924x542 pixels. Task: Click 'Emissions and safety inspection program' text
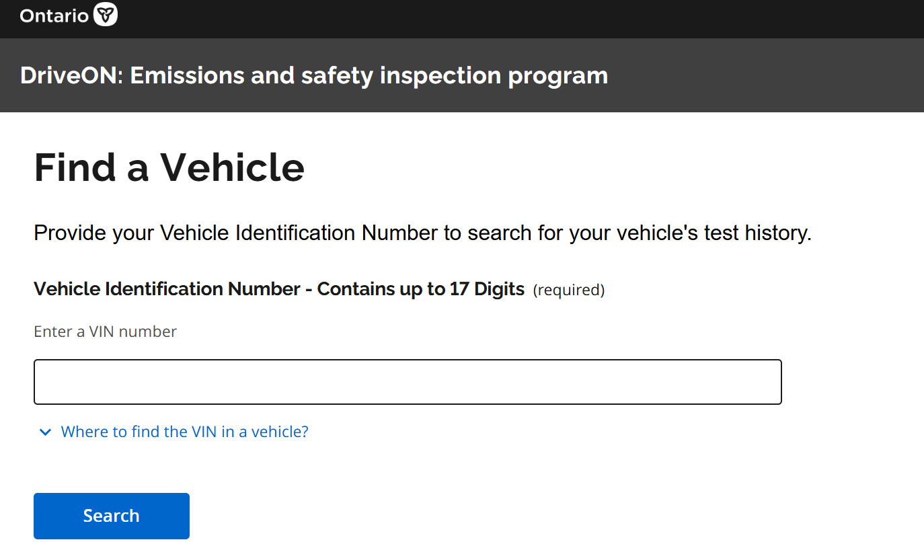(x=369, y=75)
